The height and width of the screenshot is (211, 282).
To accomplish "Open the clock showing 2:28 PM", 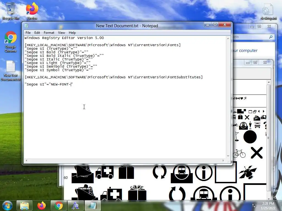I will click(x=268, y=206).
